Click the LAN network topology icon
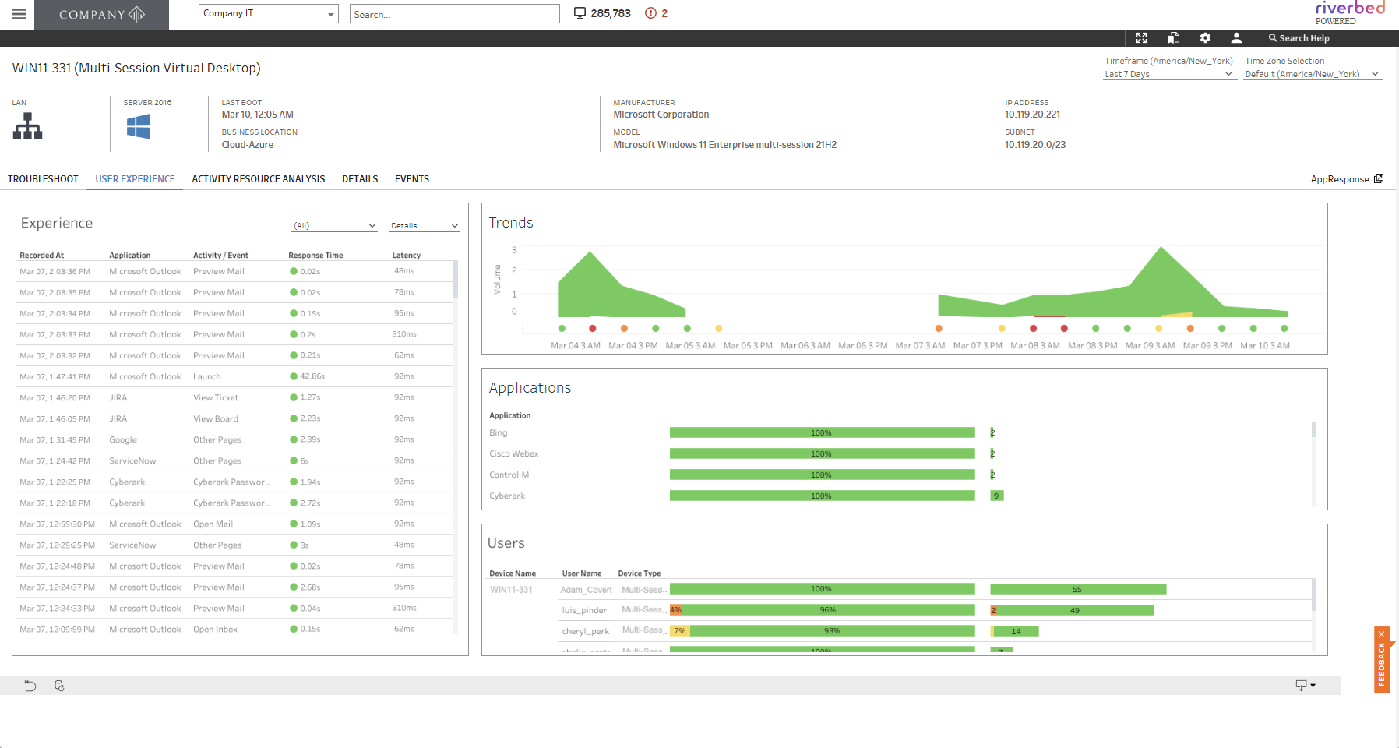 pos(28,126)
